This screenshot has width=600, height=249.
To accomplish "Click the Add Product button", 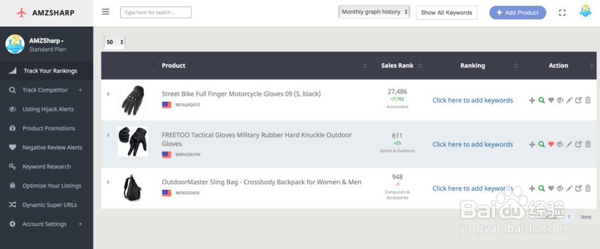I will pyautogui.click(x=518, y=13).
